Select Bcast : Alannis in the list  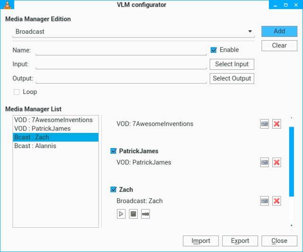click(x=36, y=146)
